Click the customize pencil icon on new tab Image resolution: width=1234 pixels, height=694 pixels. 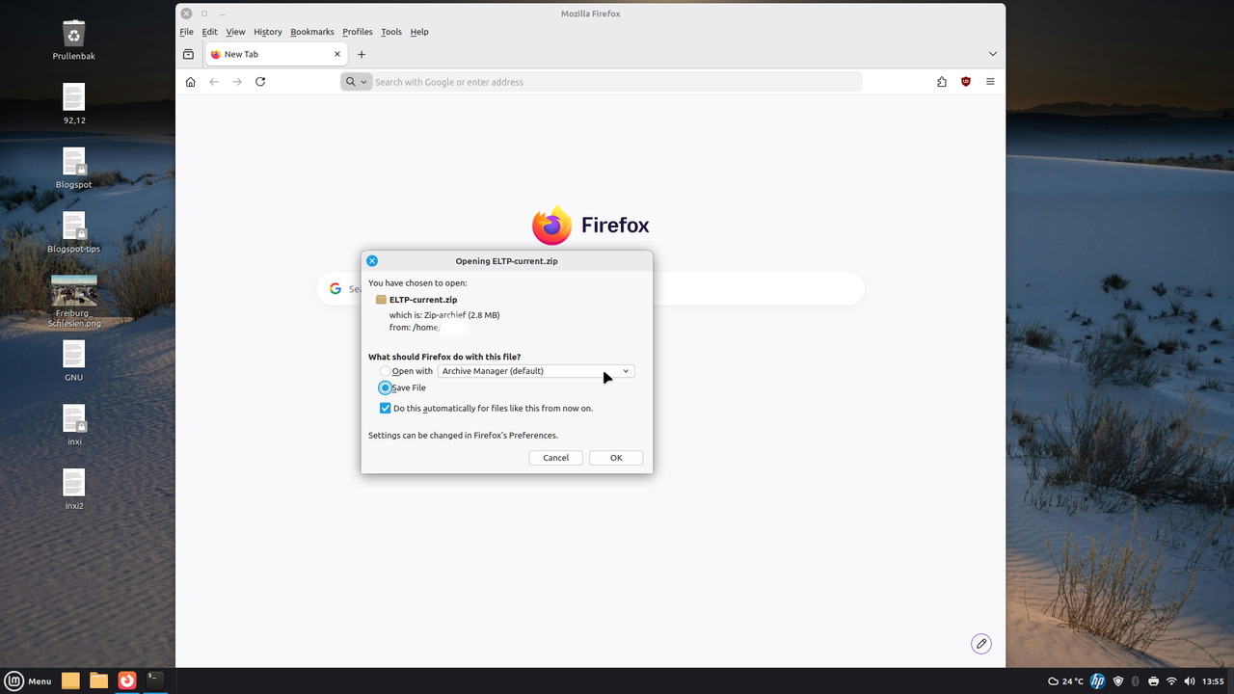click(981, 644)
